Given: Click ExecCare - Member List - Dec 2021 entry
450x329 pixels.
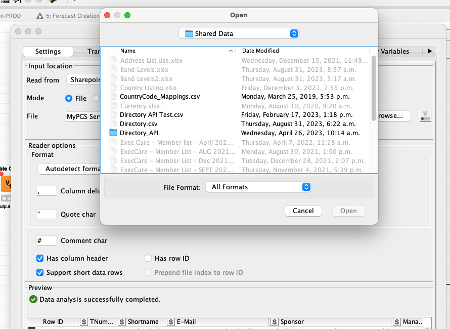Looking at the screenshot, I should click(177, 161).
